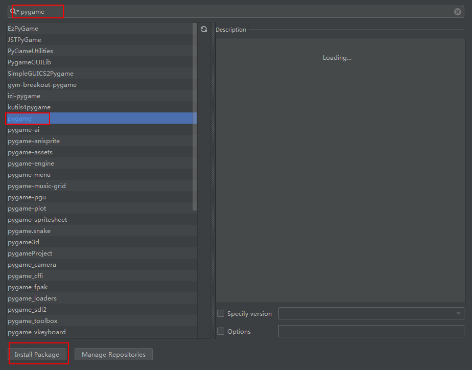Select the pygame-menu package
Screen dimensions: 472x370
point(102,175)
